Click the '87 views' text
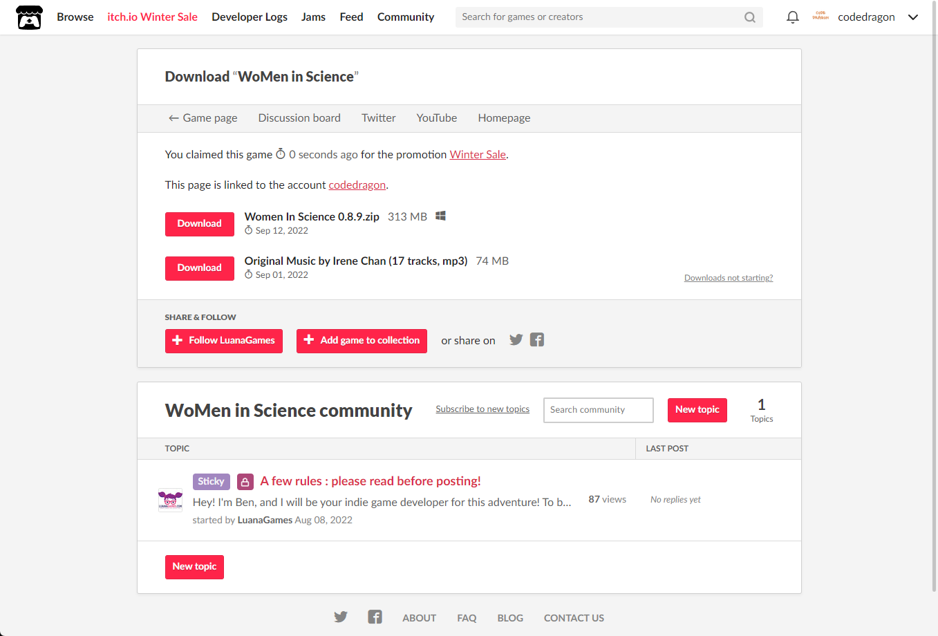 (x=608, y=499)
